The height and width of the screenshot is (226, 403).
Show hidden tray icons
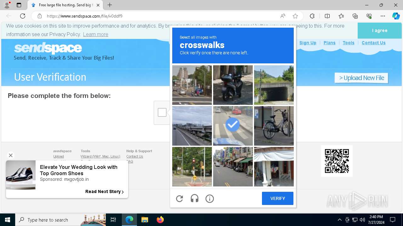[339, 220]
